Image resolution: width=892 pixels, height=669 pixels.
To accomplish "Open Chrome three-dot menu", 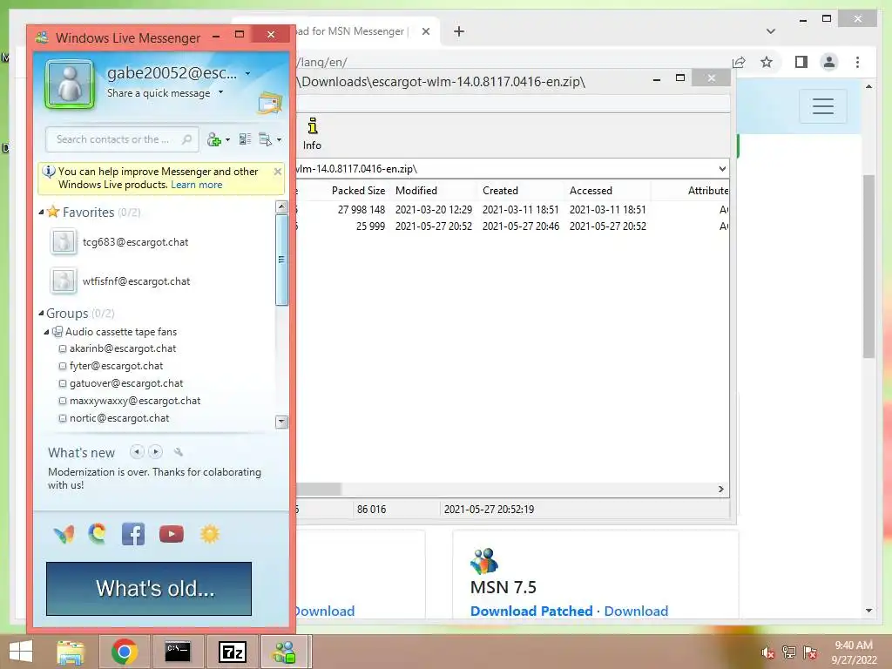I will 857,62.
